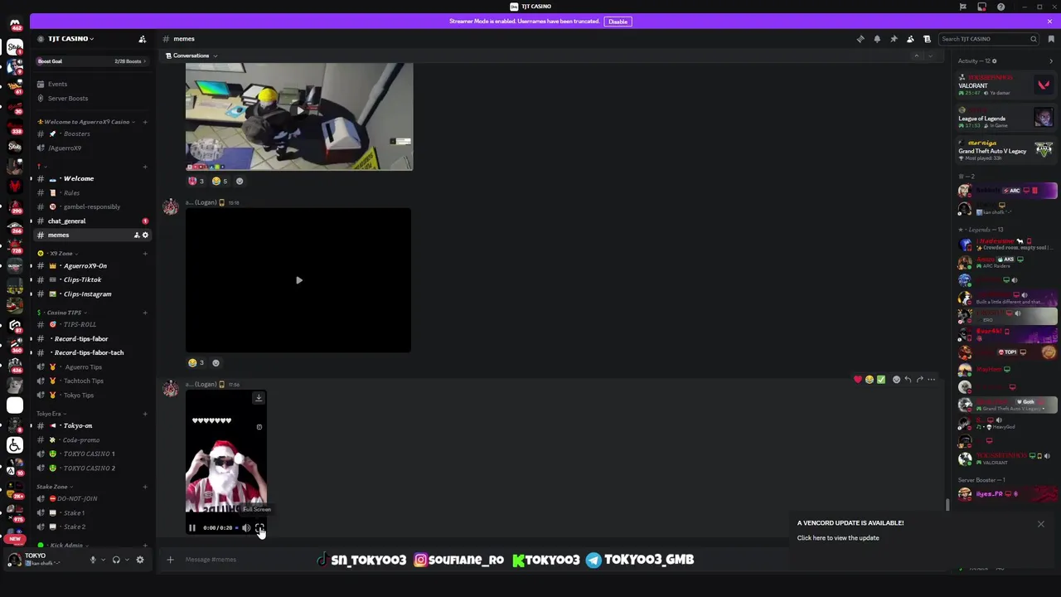Image resolution: width=1061 pixels, height=597 pixels.
Task: Open user settings gear icon
Action: 140,560
